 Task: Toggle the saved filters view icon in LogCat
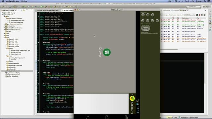pyautogui.click(x=202, y=15)
